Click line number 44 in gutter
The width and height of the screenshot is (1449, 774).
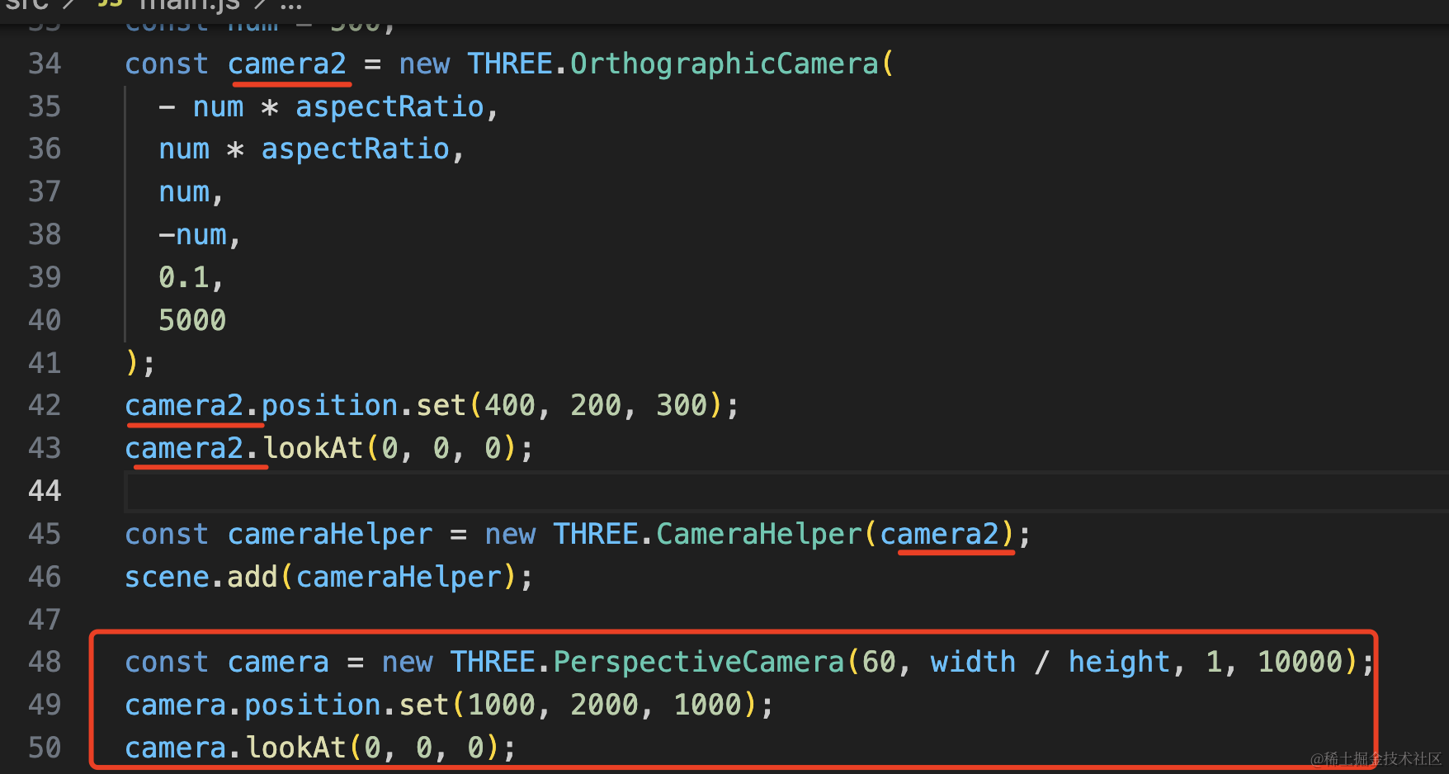[45, 491]
